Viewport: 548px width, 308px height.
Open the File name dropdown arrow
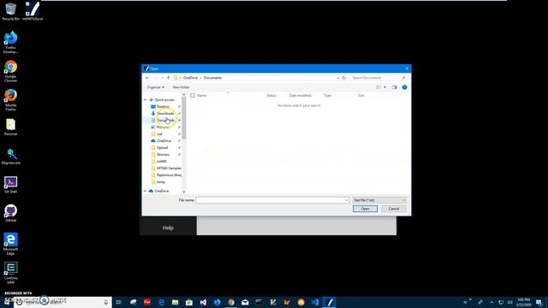pyautogui.click(x=346, y=200)
